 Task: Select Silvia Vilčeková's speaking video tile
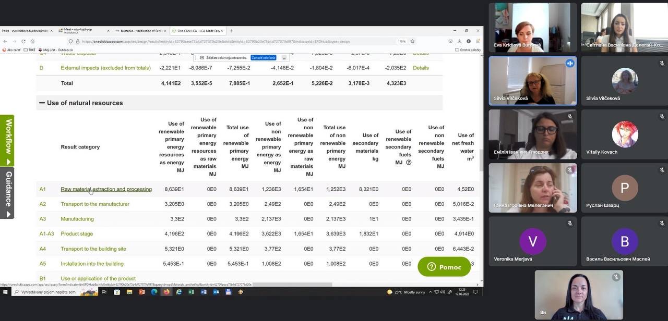533,81
